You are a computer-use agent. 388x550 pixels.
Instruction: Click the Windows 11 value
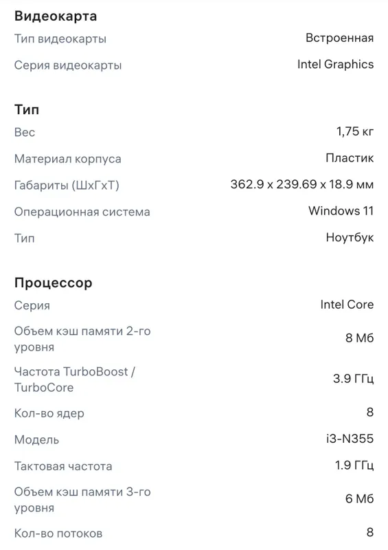[x=341, y=211]
